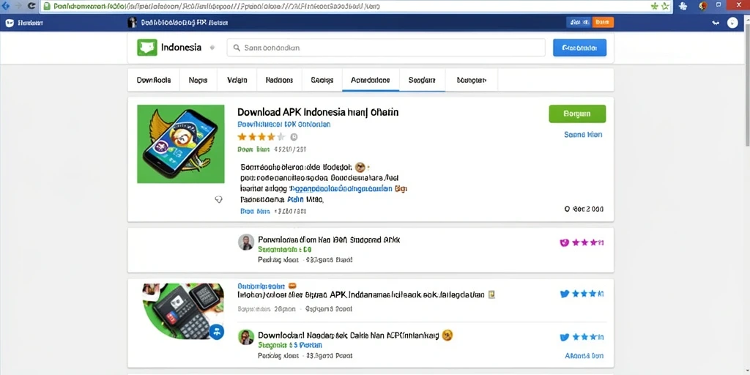Image resolution: width=750 pixels, height=375 pixels.
Task: Click the green store logo beside Indonesia
Action: [146, 48]
